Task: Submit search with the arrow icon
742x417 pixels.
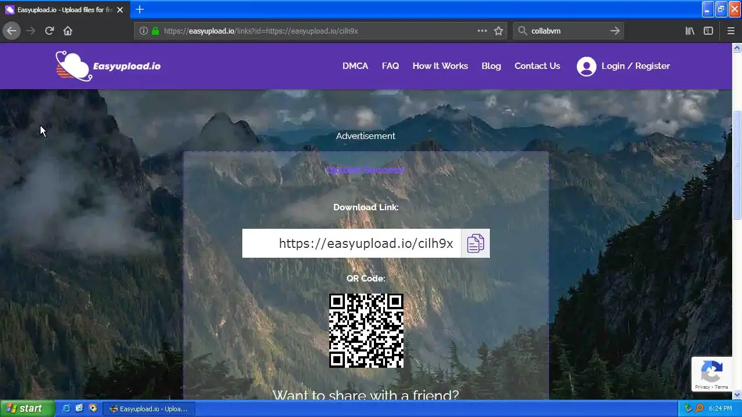Action: point(615,31)
